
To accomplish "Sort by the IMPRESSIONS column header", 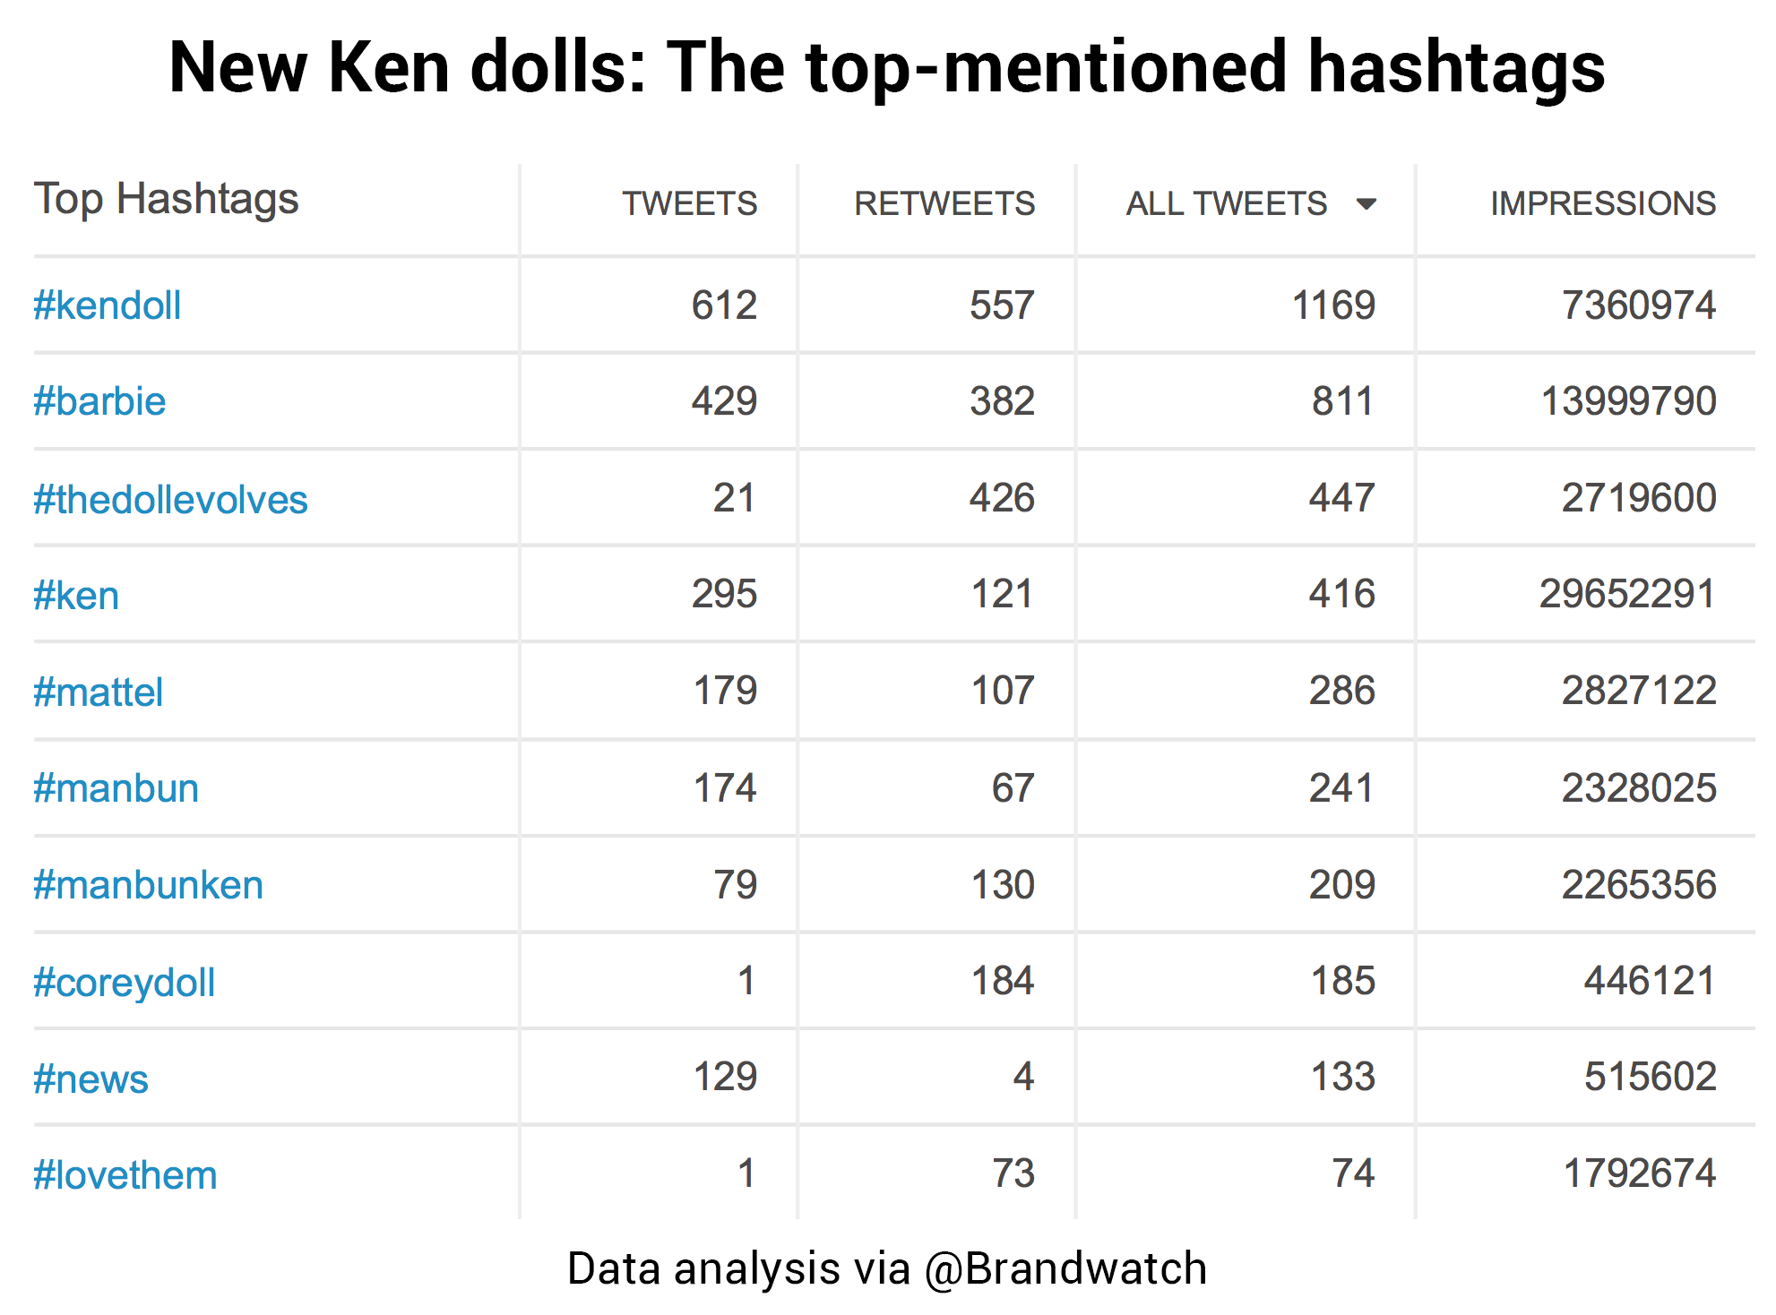I will [x=1603, y=203].
